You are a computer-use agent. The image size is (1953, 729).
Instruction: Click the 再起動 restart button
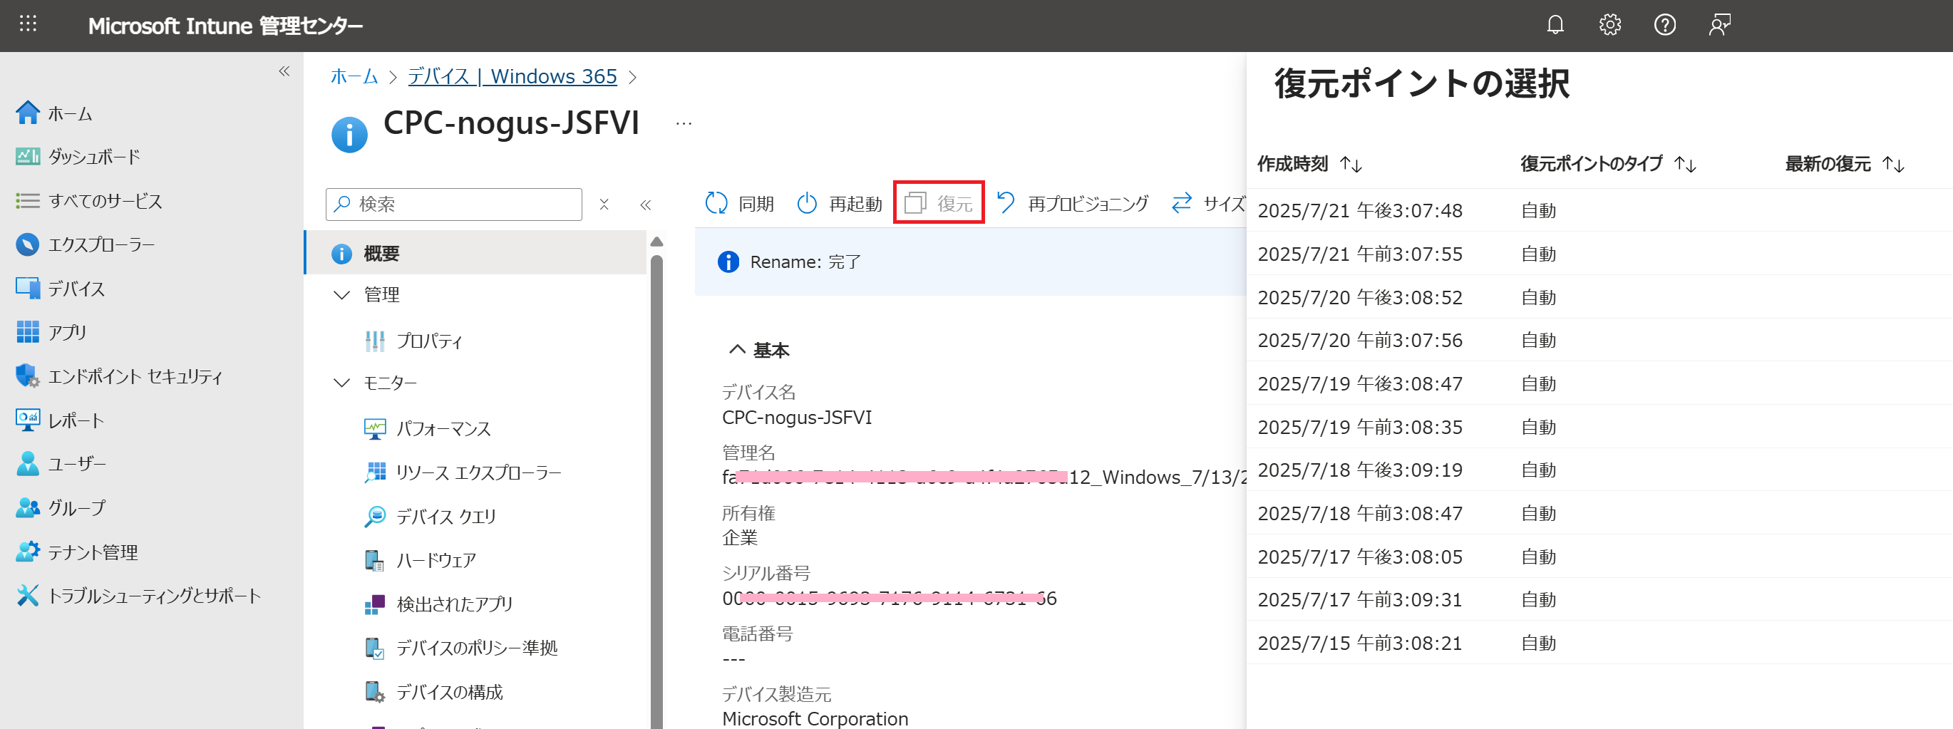[x=839, y=203]
